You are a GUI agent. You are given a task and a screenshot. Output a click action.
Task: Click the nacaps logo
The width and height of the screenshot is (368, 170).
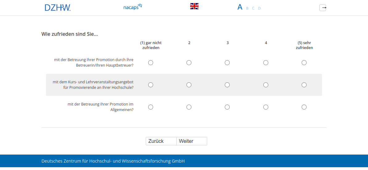pyautogui.click(x=132, y=7)
